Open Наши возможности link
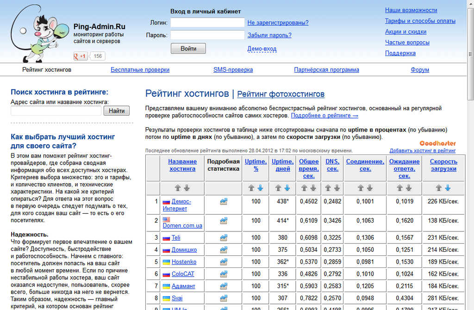The image size is (474, 310). (x=411, y=10)
